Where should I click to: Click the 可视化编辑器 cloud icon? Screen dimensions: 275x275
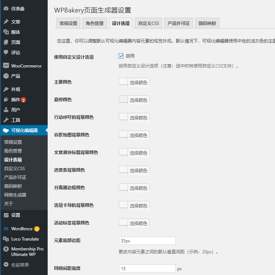tap(6, 130)
